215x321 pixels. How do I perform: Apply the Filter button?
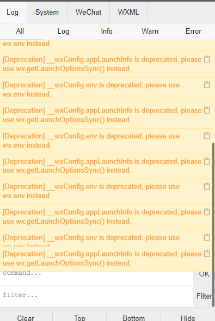tap(204, 296)
